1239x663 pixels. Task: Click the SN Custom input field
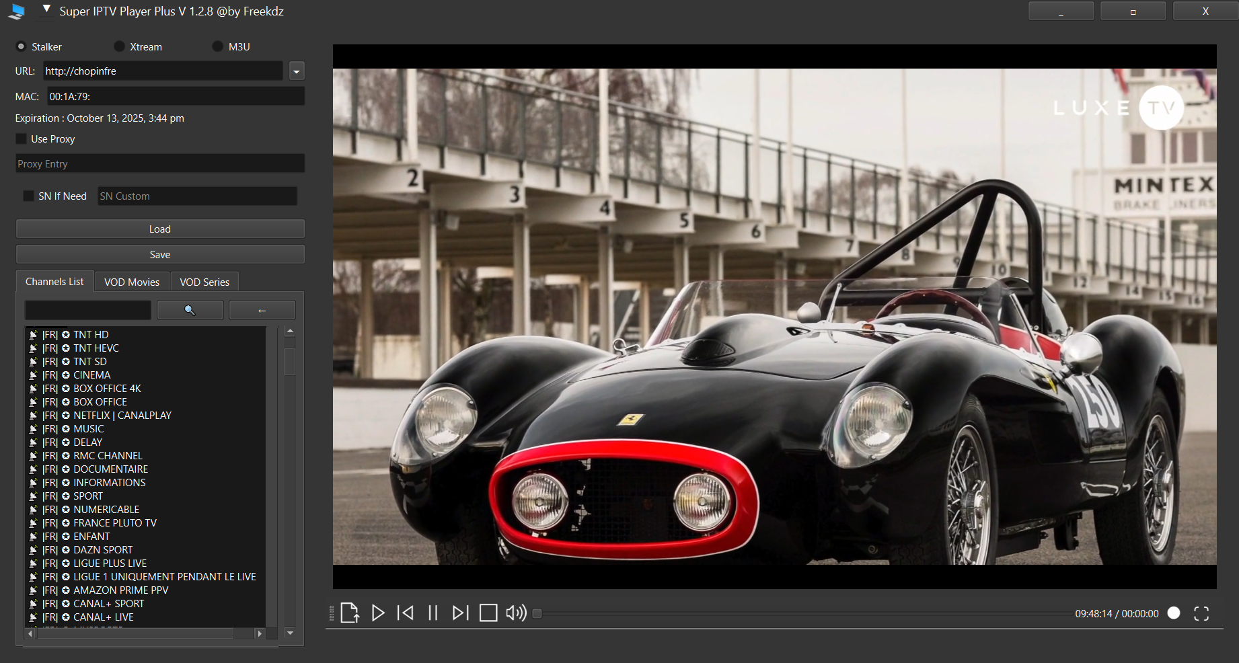pyautogui.click(x=197, y=196)
